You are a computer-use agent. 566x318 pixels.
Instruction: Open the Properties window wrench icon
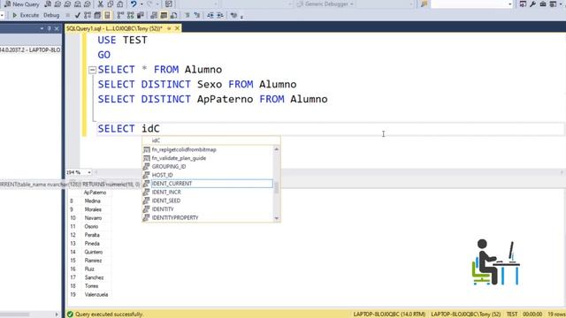[532, 4]
